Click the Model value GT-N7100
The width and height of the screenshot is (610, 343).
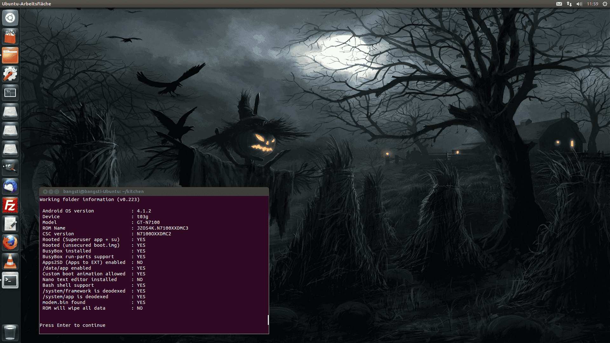coord(148,222)
